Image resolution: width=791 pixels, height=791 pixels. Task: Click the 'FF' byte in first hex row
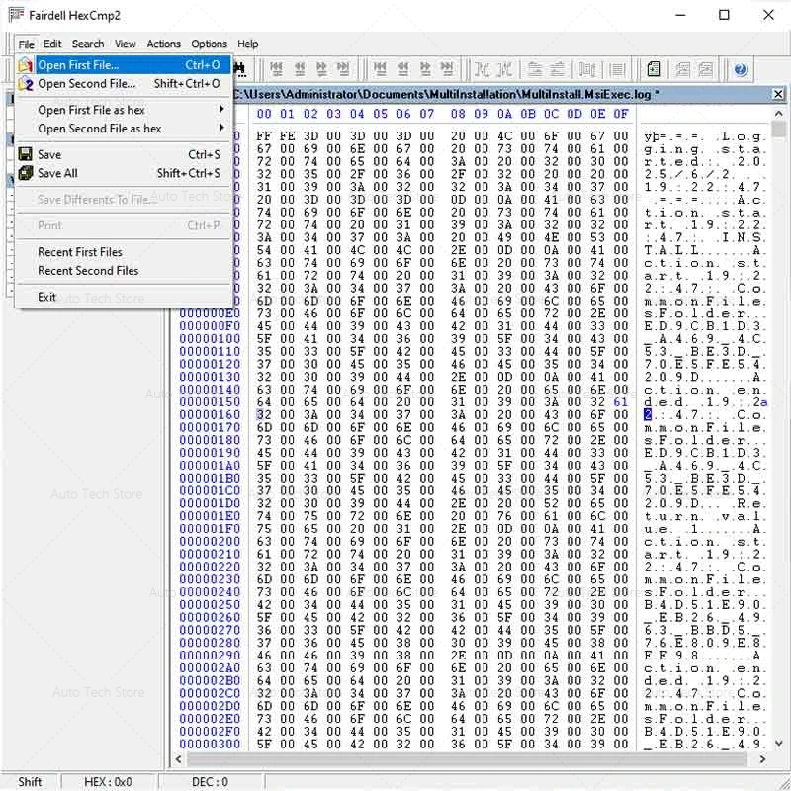264,136
